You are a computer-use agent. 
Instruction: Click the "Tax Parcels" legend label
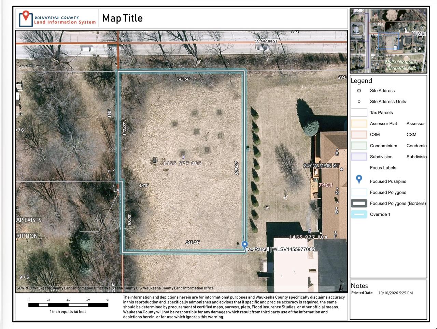(381, 113)
